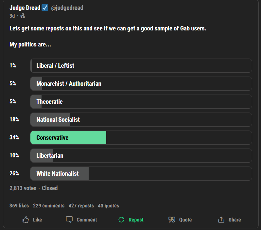This screenshot has width=261, height=230.
Task: Select the National Socialist poll option
Action: (141, 119)
